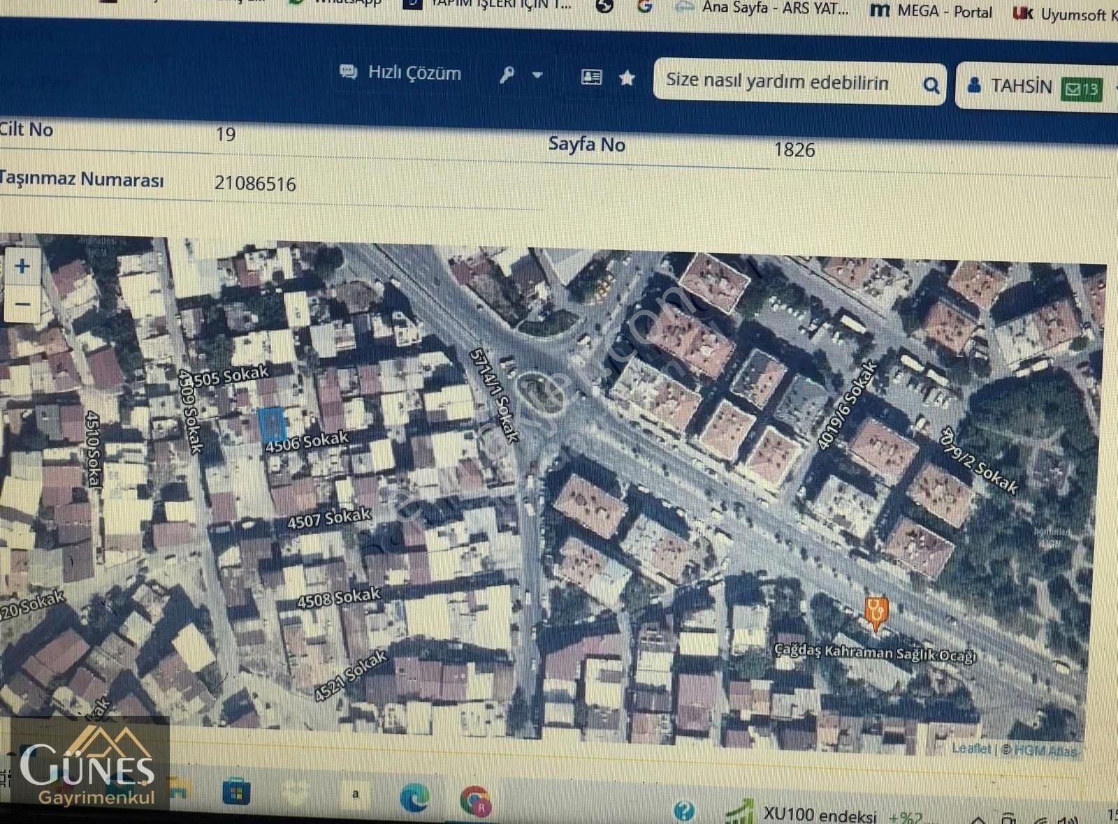Open Uyumsoft bookmark
Screen dimensions: 1118x824
click(x=1065, y=14)
